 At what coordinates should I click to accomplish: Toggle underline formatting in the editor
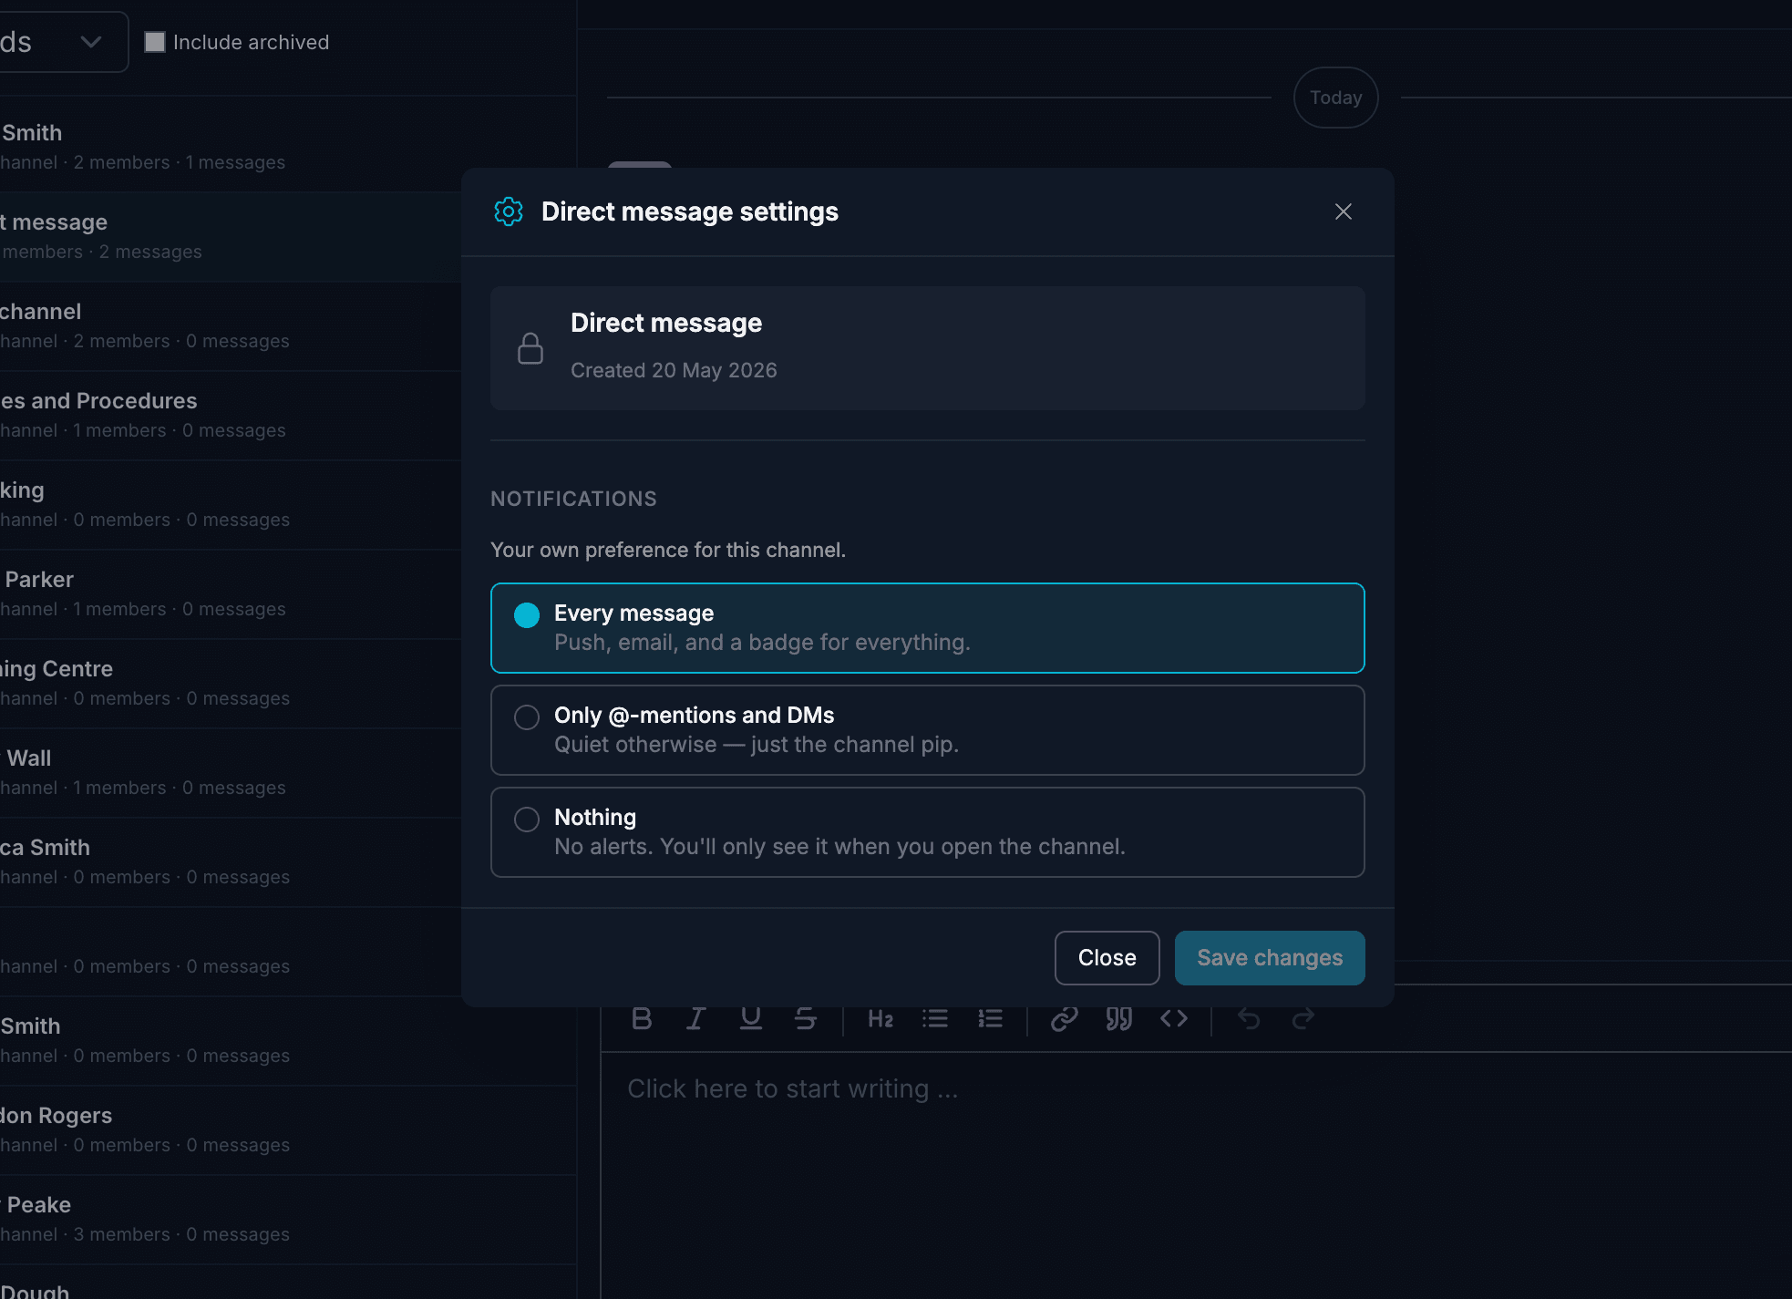coord(751,1018)
